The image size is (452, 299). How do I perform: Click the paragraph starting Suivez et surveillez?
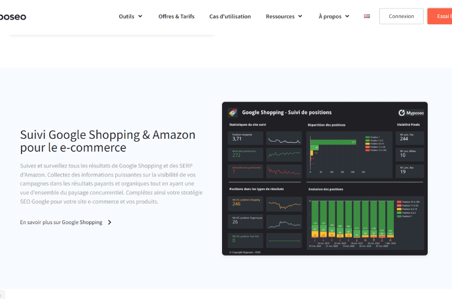(111, 183)
